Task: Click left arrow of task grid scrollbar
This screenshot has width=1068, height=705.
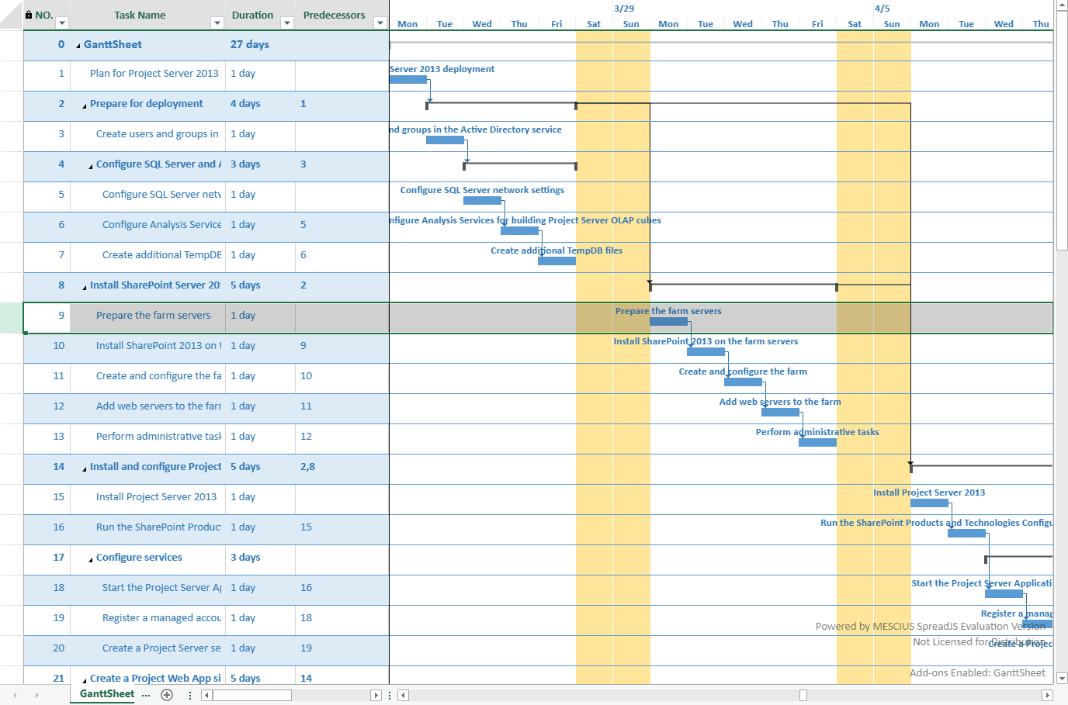Action: [x=206, y=695]
